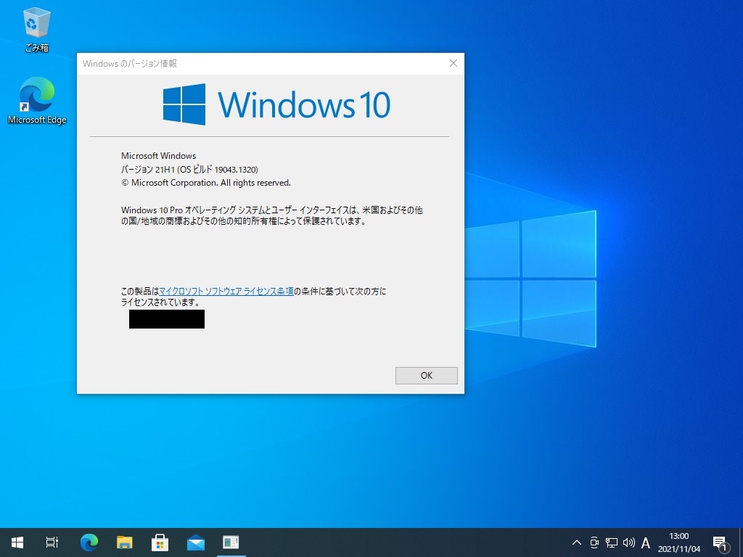The image size is (743, 557).
Task: Click the Meet Now tray icon
Action: point(594,542)
